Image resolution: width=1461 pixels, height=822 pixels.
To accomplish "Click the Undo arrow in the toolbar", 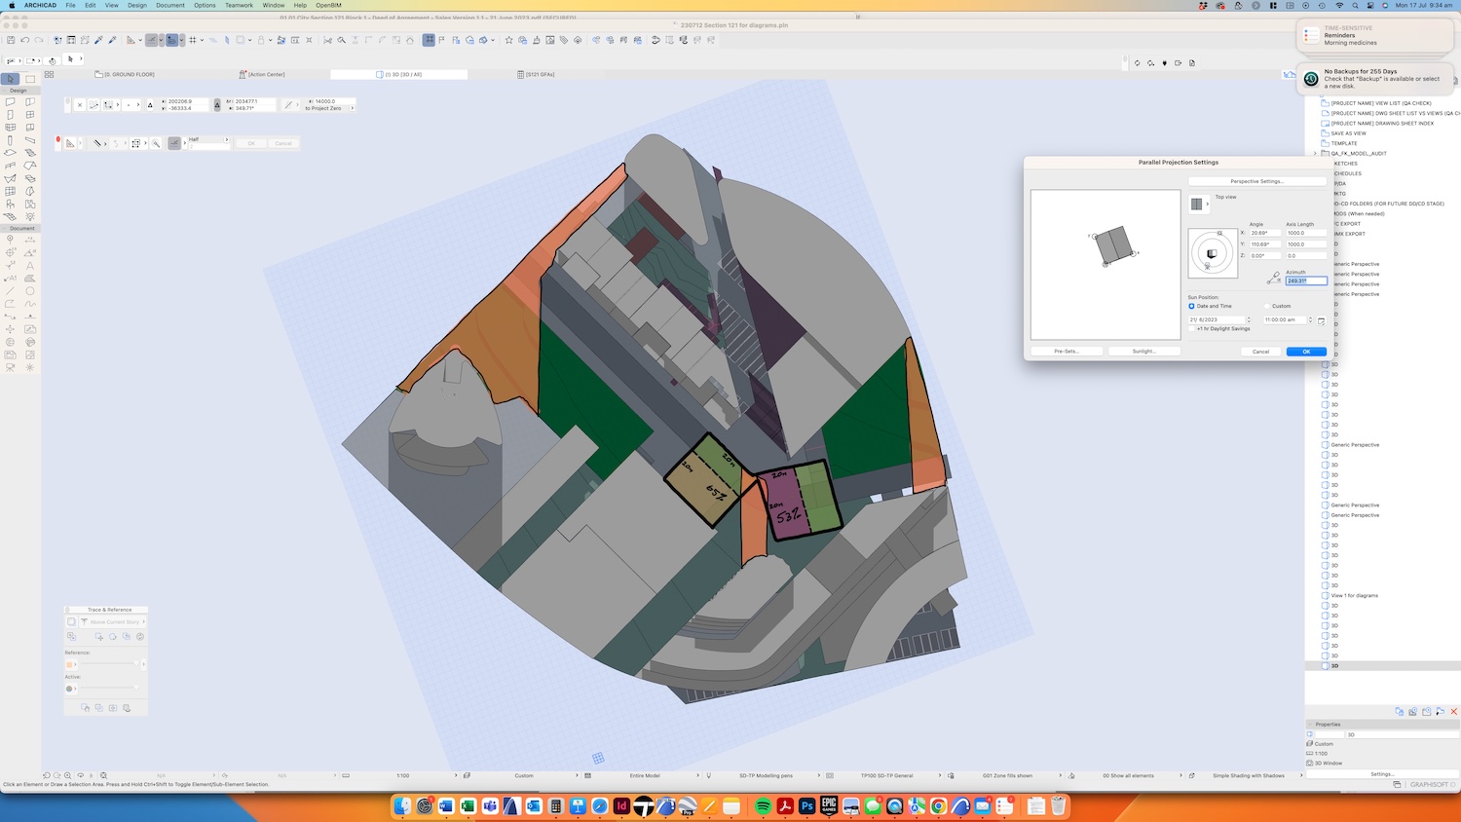I will [25, 40].
